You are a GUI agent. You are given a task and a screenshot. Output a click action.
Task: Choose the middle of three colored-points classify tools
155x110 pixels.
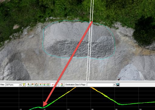tap(44, 85)
